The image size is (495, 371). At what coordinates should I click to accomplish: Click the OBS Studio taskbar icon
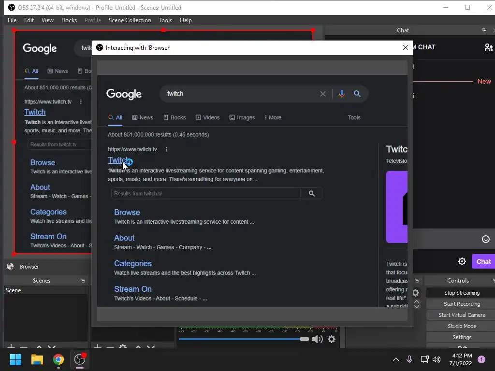coord(80,359)
